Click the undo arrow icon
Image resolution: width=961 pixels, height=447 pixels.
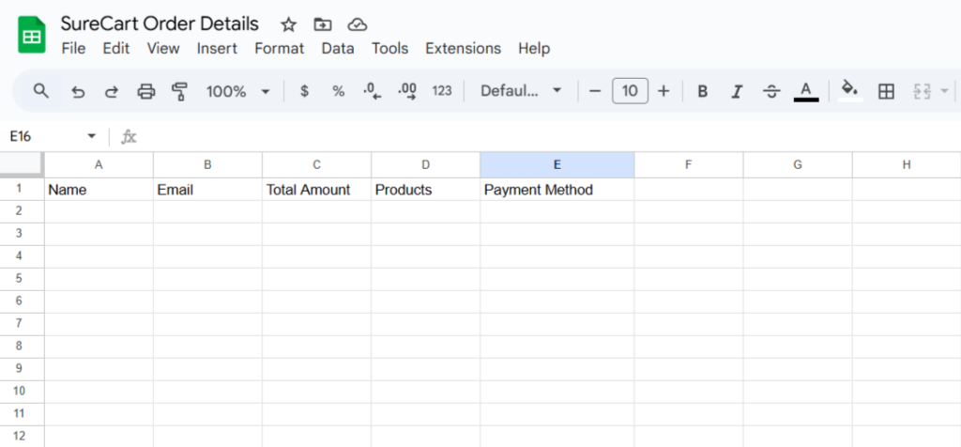pos(78,91)
